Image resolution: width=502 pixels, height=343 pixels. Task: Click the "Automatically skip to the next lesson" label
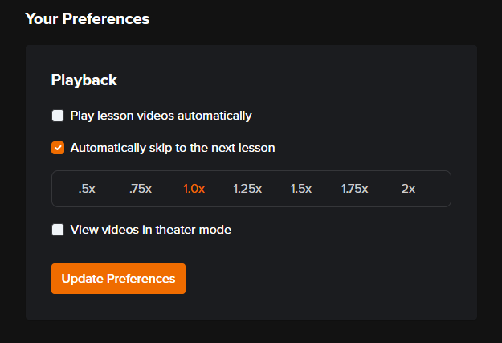coord(173,148)
